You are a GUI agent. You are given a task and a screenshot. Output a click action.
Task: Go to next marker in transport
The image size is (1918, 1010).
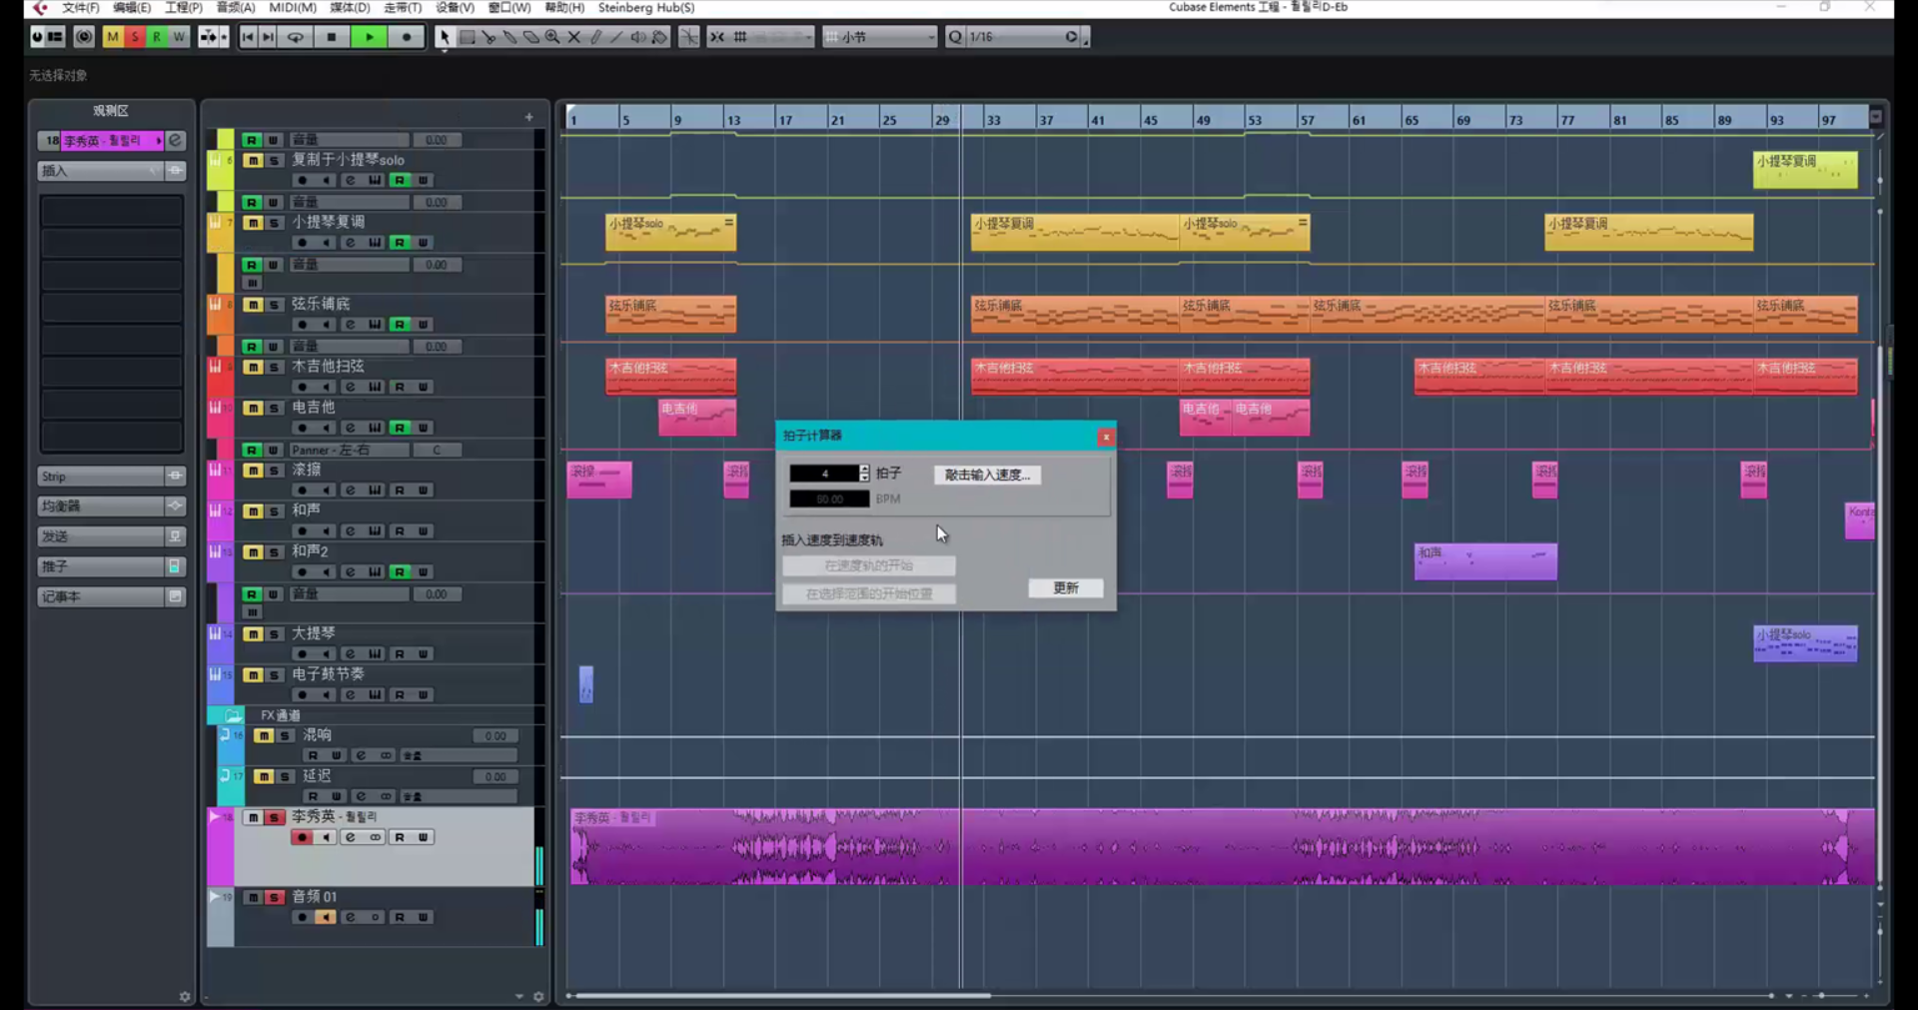[x=268, y=37]
